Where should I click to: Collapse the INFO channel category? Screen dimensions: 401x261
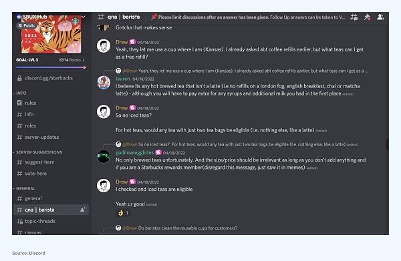pyautogui.click(x=20, y=93)
